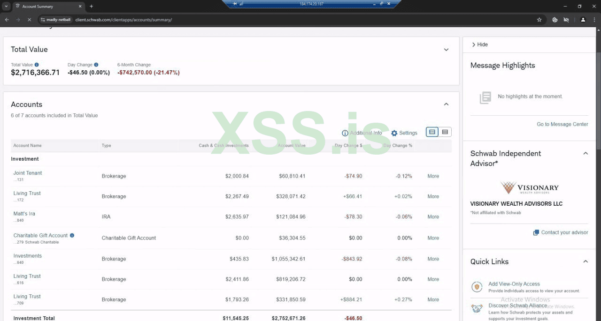Open More menu for Living Trust ...172
Screen dimensions: 601x321
click(433, 196)
